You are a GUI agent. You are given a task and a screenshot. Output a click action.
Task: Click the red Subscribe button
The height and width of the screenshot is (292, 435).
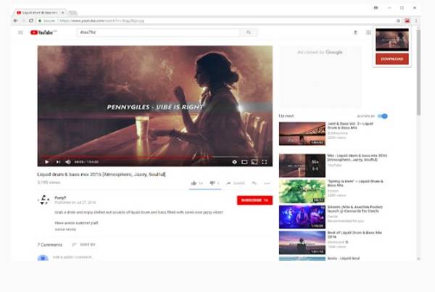(254, 200)
